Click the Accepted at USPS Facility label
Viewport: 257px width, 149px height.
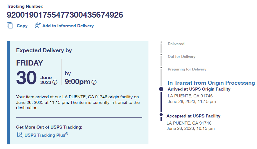point(193,116)
